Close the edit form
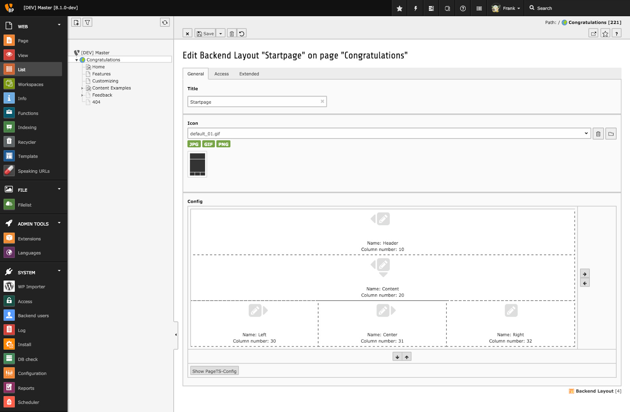This screenshot has height=412, width=630. pos(187,33)
